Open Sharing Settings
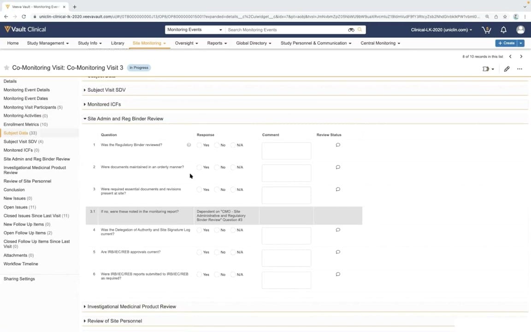This screenshot has width=531, height=332. click(x=19, y=279)
